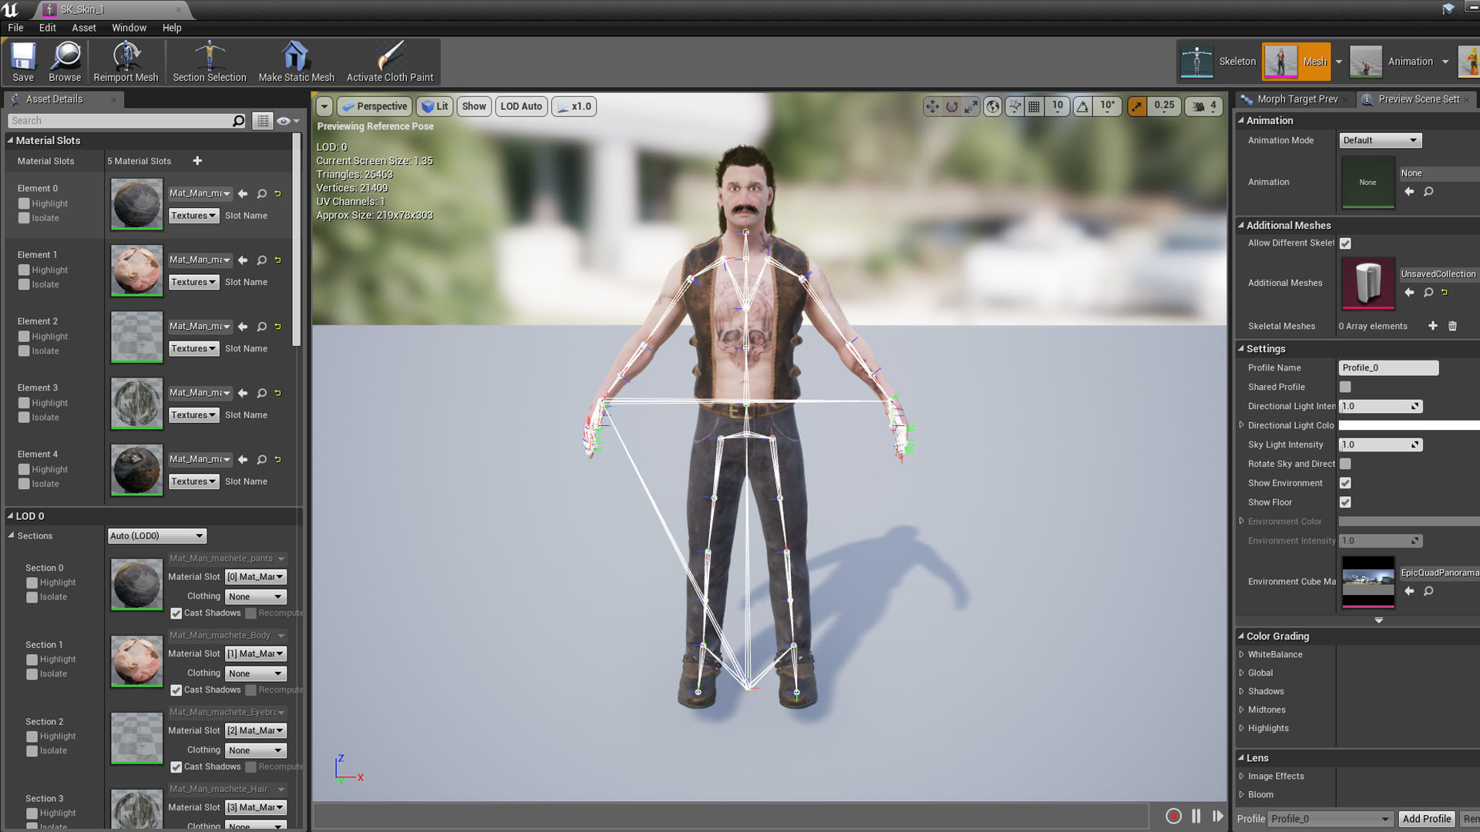Open the Animation Mode dropdown

pyautogui.click(x=1380, y=140)
